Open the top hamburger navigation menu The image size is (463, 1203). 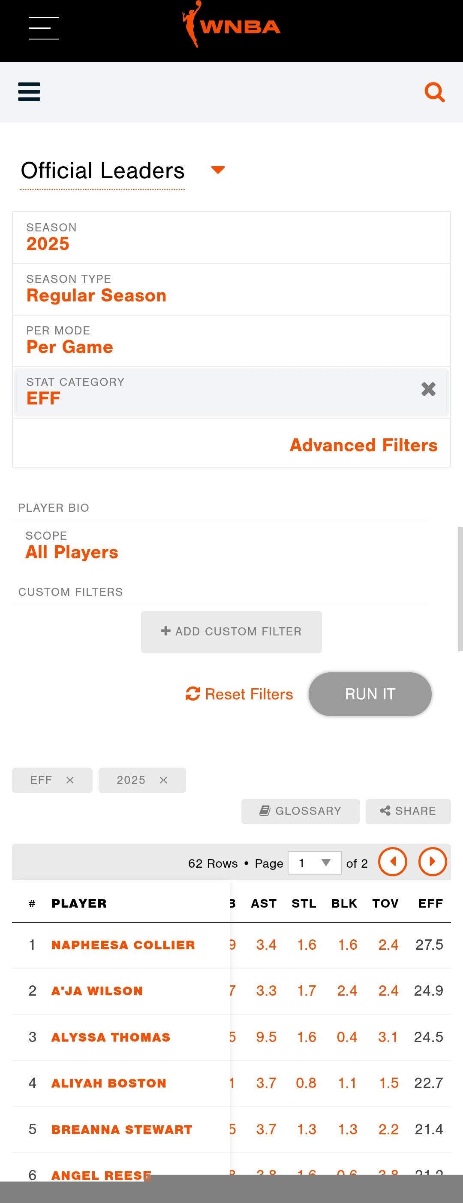coord(44,28)
